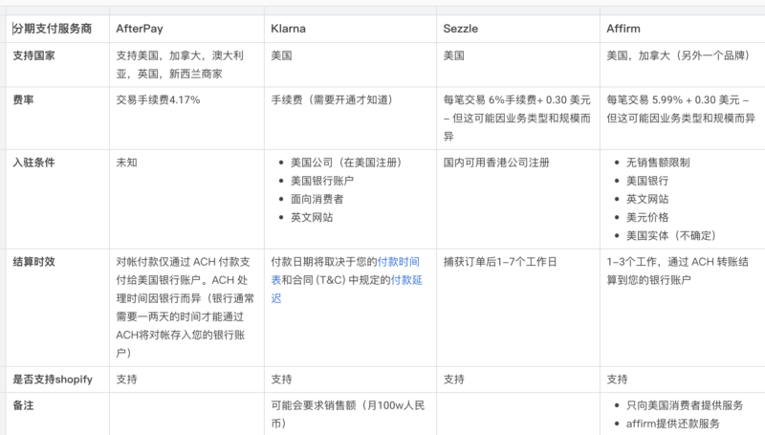Select the 交易手续费4.17% cell

186,119
